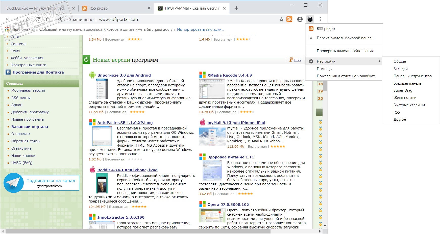Click the VK icon beside 'Программы для Контакта'
This screenshot has width=440, height=234.
click(8, 72)
